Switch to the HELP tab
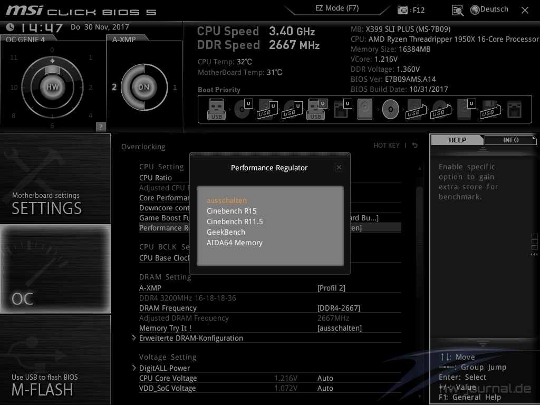540x405 pixels. [457, 140]
